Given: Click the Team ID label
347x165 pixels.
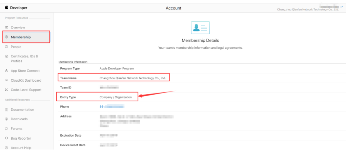Looking at the screenshot, I should tap(66, 88).
